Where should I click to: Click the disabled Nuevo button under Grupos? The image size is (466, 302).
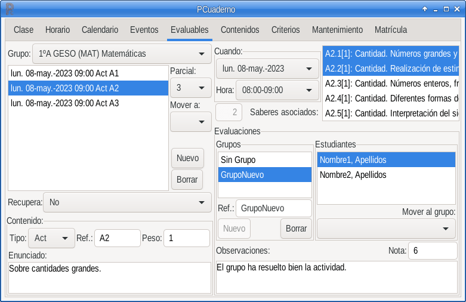[234, 229]
